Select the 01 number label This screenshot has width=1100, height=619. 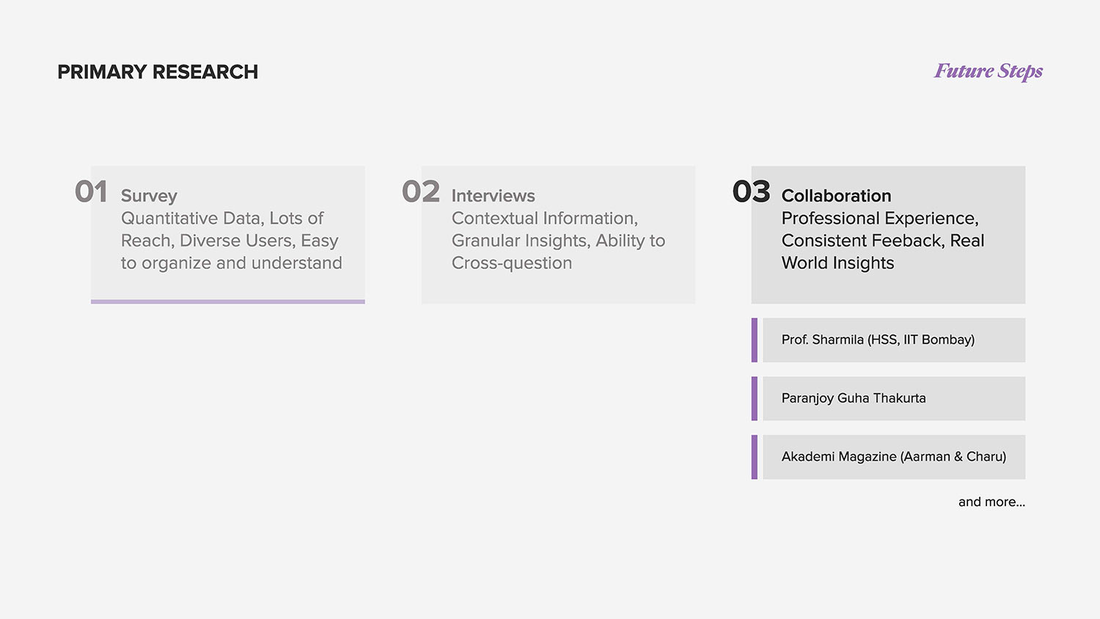(91, 192)
